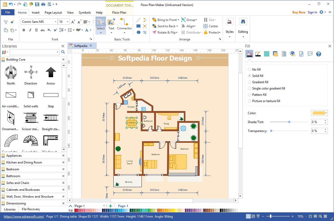Click the Center button in Arrange group

click(x=211, y=26)
